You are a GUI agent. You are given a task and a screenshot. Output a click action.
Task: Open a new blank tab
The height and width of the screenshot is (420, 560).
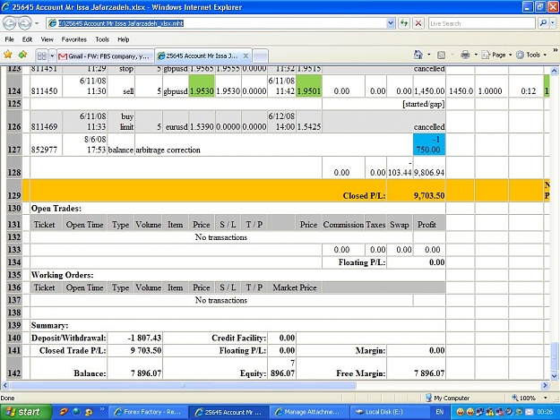[261, 56]
